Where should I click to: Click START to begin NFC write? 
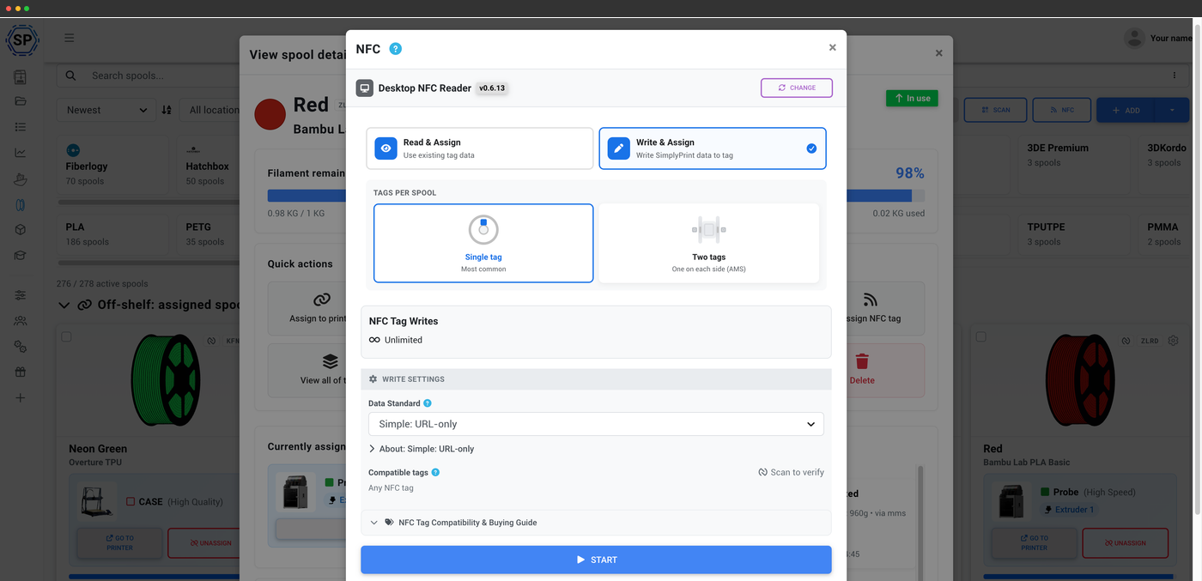tap(596, 560)
